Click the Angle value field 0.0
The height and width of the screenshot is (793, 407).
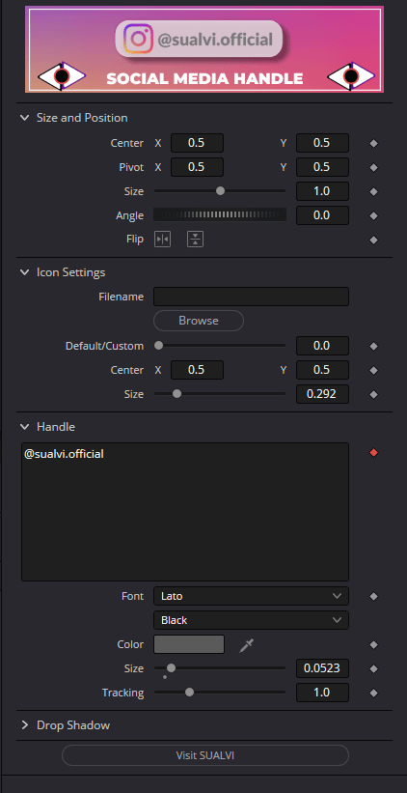point(322,215)
